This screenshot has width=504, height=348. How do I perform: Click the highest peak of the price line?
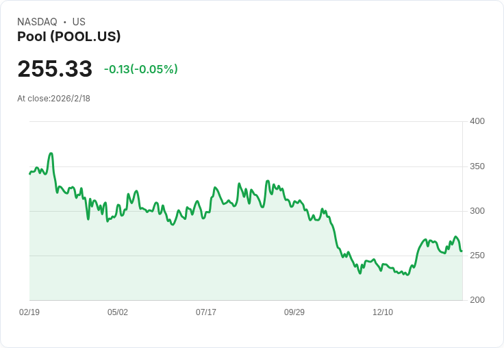point(51,153)
